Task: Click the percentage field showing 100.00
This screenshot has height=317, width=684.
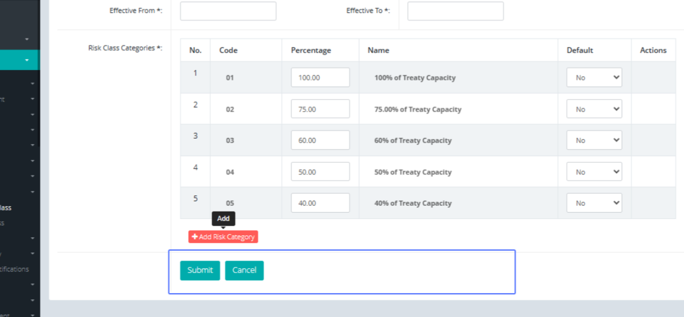Action: pos(320,78)
